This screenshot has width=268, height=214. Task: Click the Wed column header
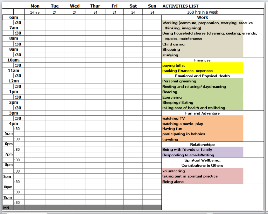pyautogui.click(x=75, y=6)
